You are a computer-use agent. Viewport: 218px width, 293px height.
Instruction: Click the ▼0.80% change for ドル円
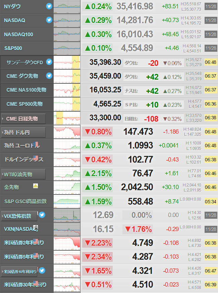click(x=98, y=132)
